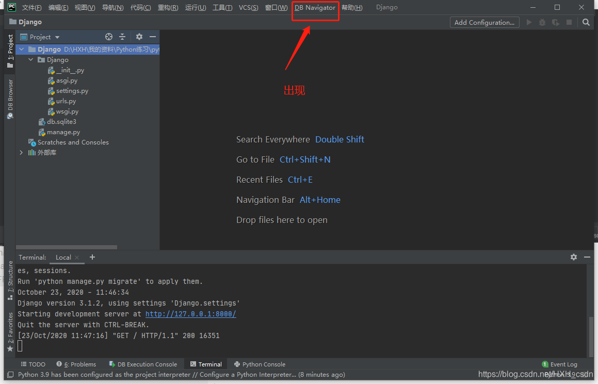The height and width of the screenshot is (384, 598).
Task: Open the 编辑(E) menu
Action: coord(58,8)
